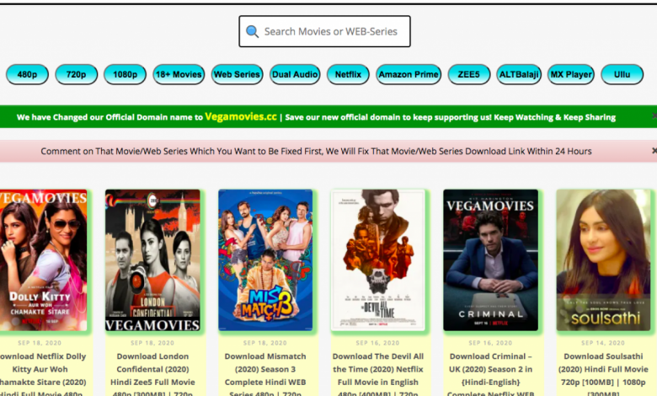Screen dimensions: 657x396
Task: Open the Criminal poster thumbnail
Action: pyautogui.click(x=491, y=260)
